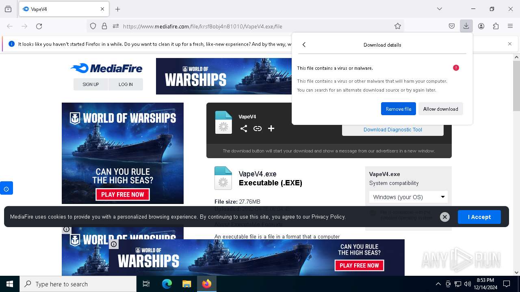Viewport: 520px width, 292px height.
Task: Reload the current page
Action: [x=39, y=26]
